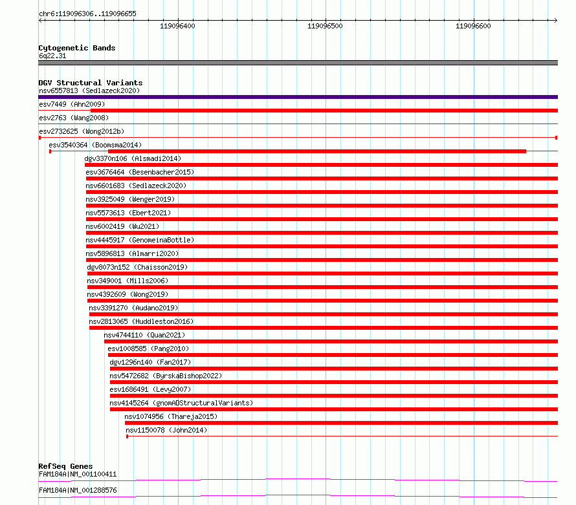Select dgv8073n152 (Chaisson2019) label
The image size is (576, 505).
[x=137, y=267]
